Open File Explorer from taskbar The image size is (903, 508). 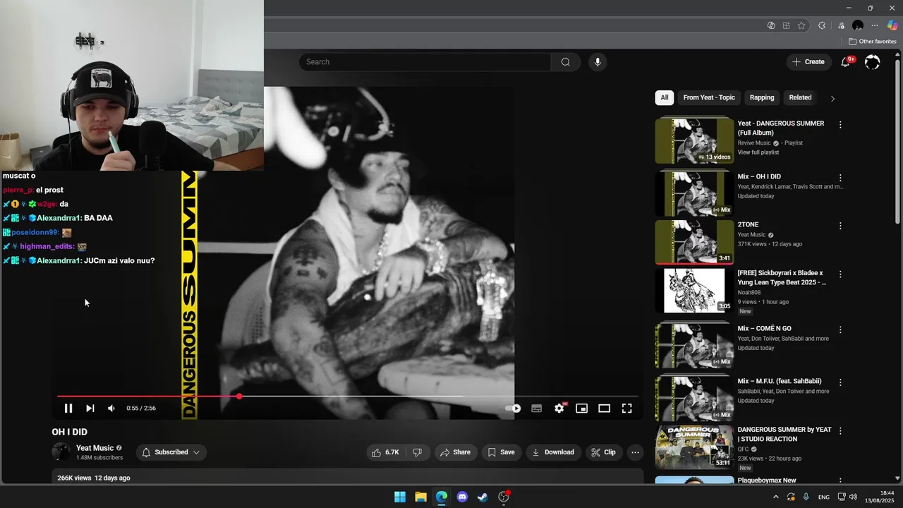(x=420, y=497)
